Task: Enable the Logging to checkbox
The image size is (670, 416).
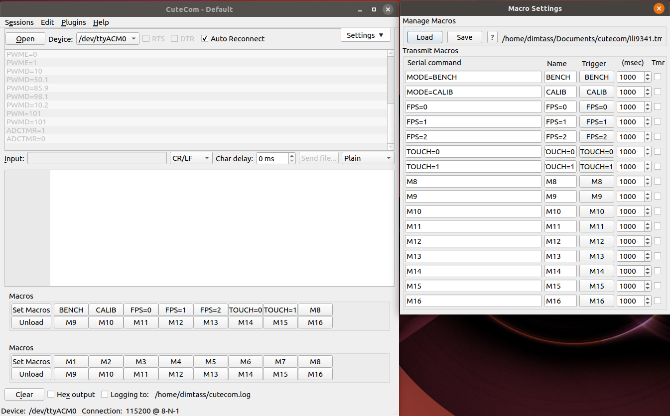Action: (x=105, y=395)
